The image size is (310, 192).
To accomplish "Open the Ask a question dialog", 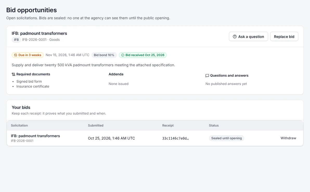I will [x=248, y=37].
